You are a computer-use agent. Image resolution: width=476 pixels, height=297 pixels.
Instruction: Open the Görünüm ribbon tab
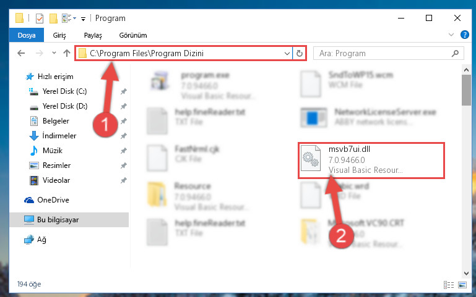(133, 35)
